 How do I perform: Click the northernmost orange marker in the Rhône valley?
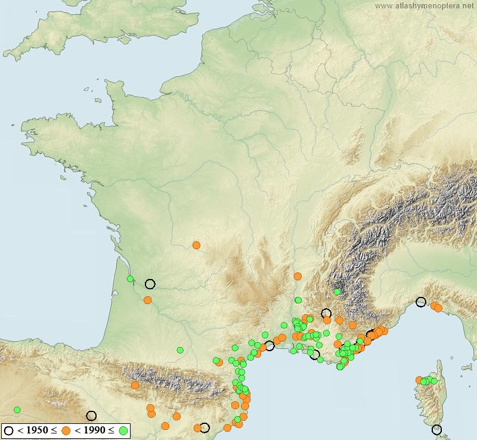(x=298, y=276)
